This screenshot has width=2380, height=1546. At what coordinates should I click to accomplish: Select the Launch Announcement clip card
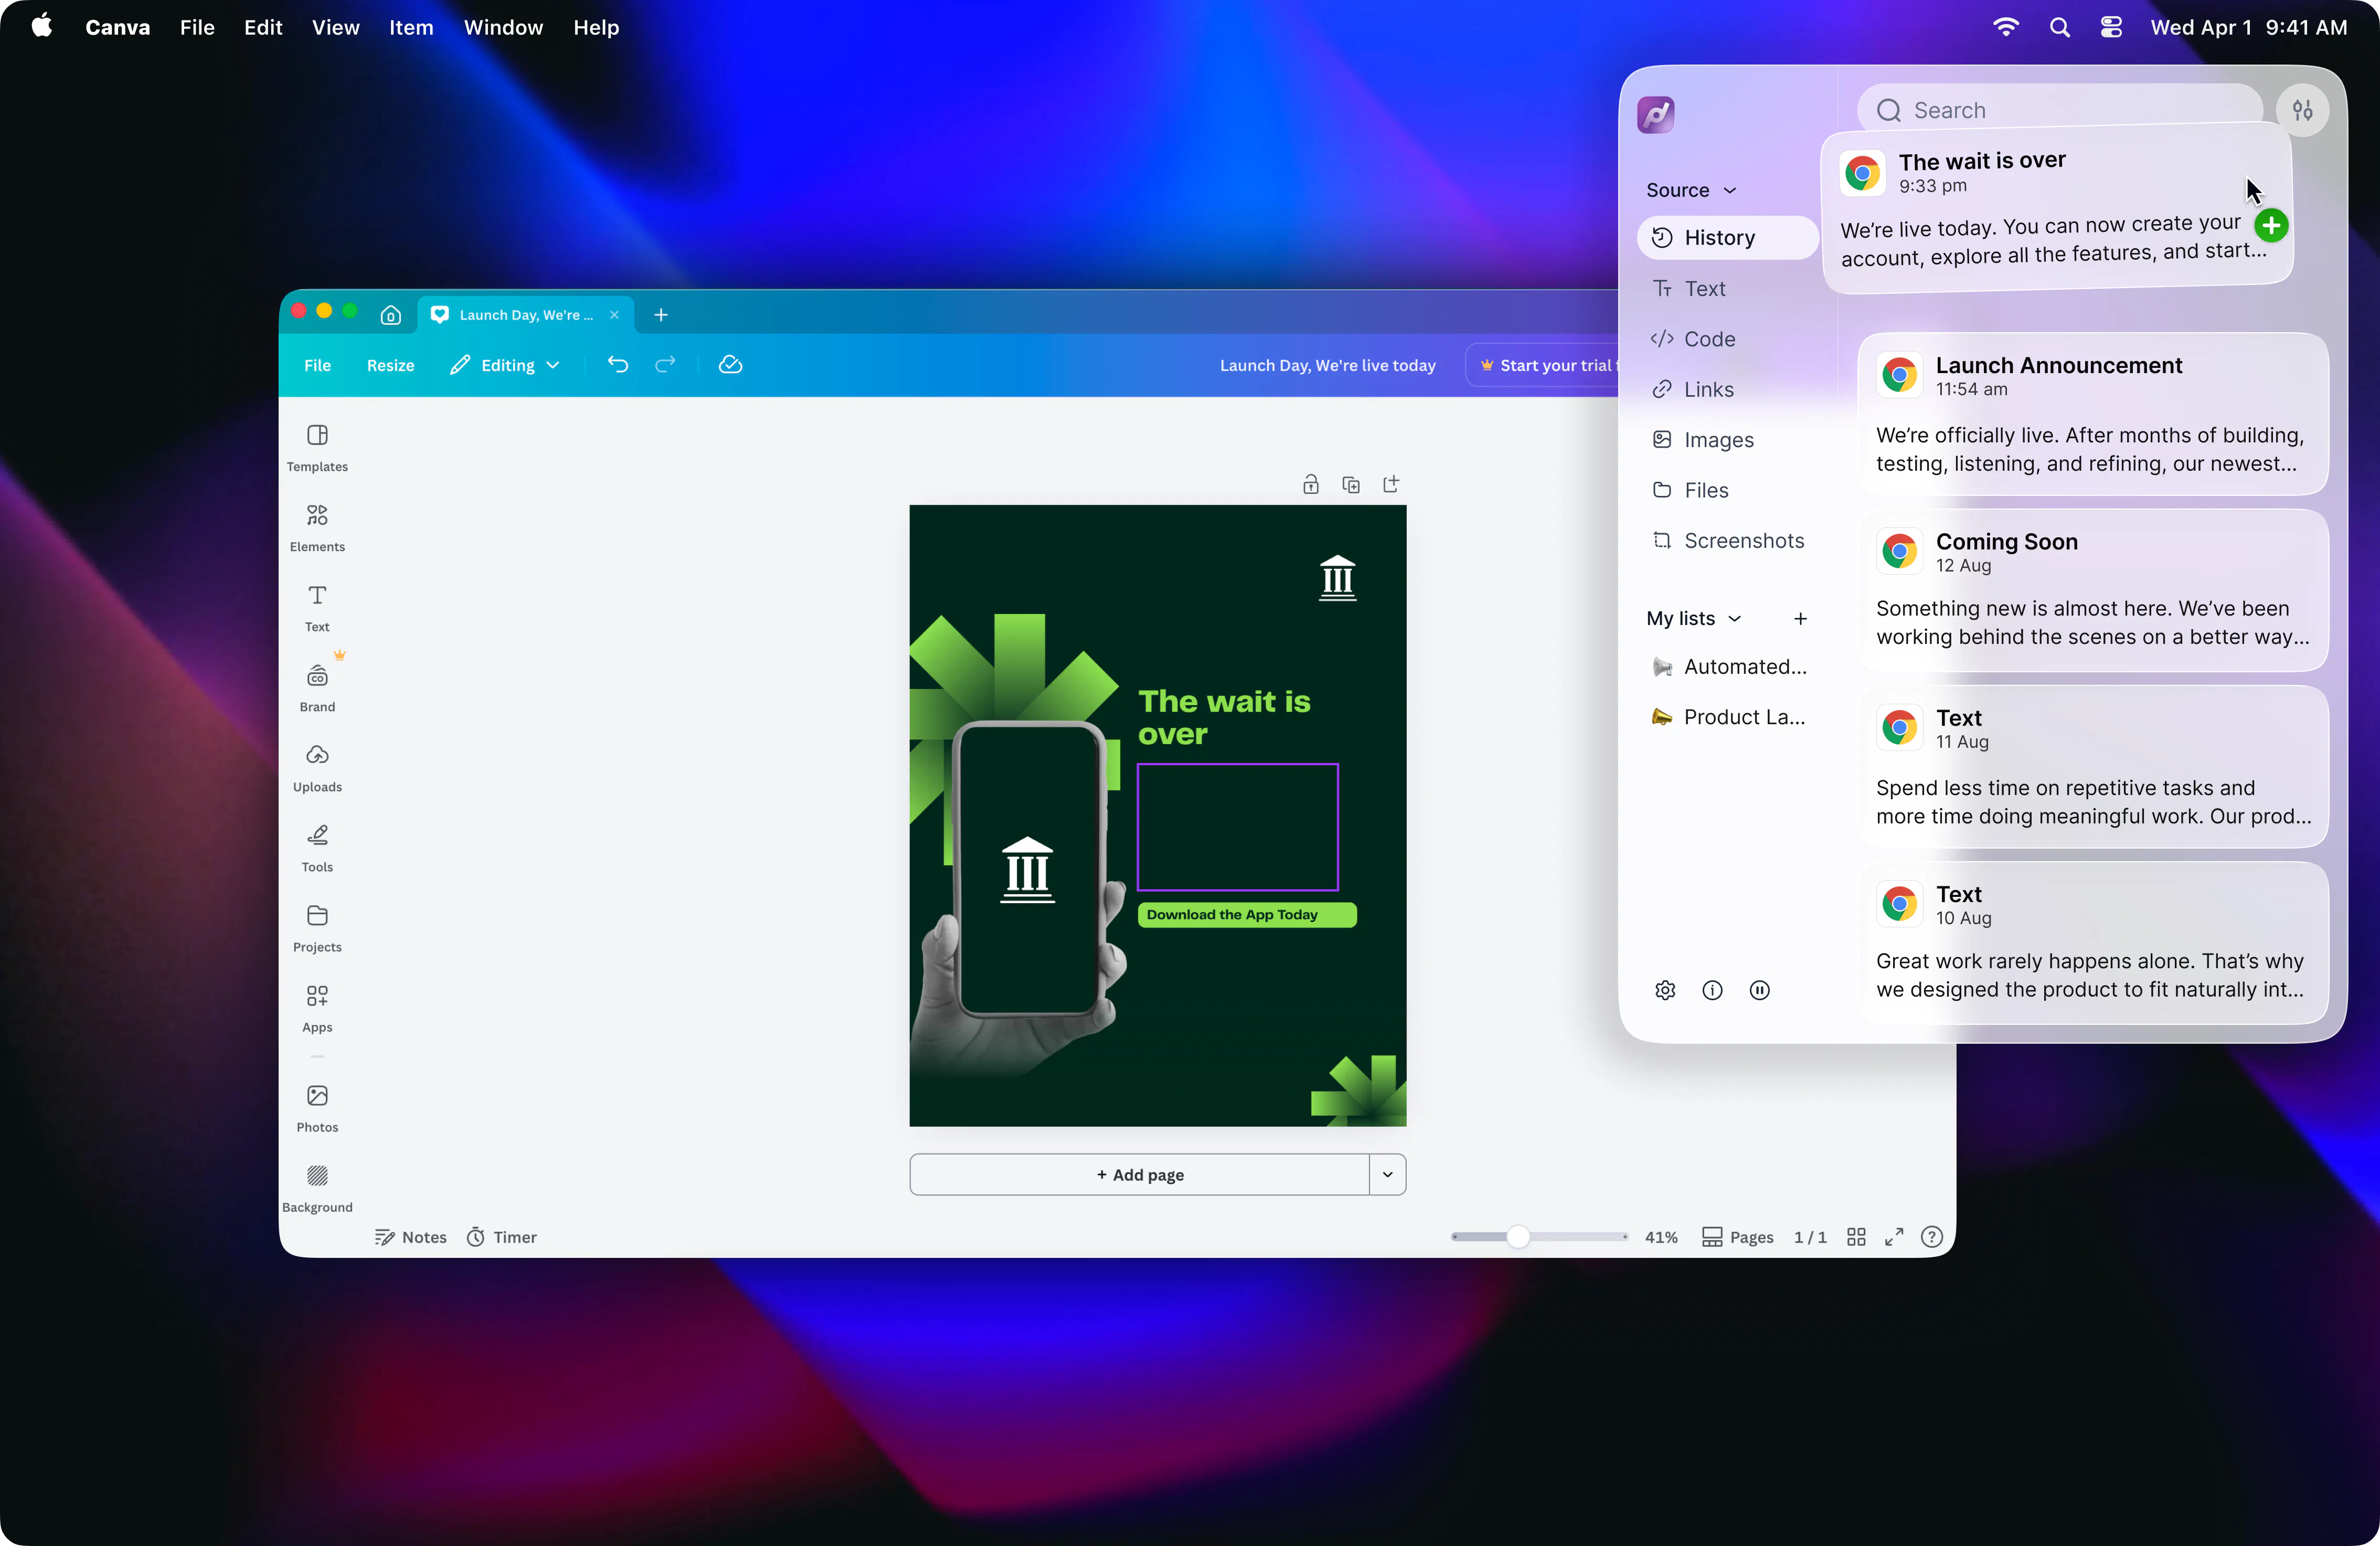click(2093, 414)
